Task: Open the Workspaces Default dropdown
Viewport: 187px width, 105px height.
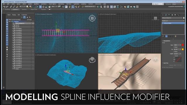Action: click(x=178, y=4)
